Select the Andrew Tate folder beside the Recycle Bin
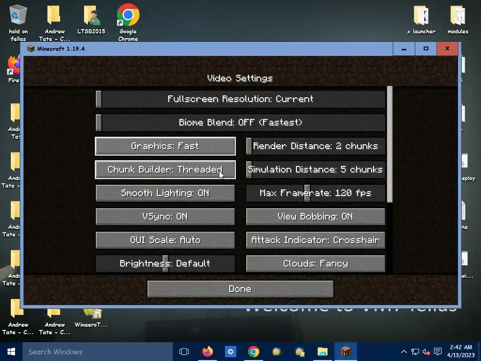 coord(54,23)
